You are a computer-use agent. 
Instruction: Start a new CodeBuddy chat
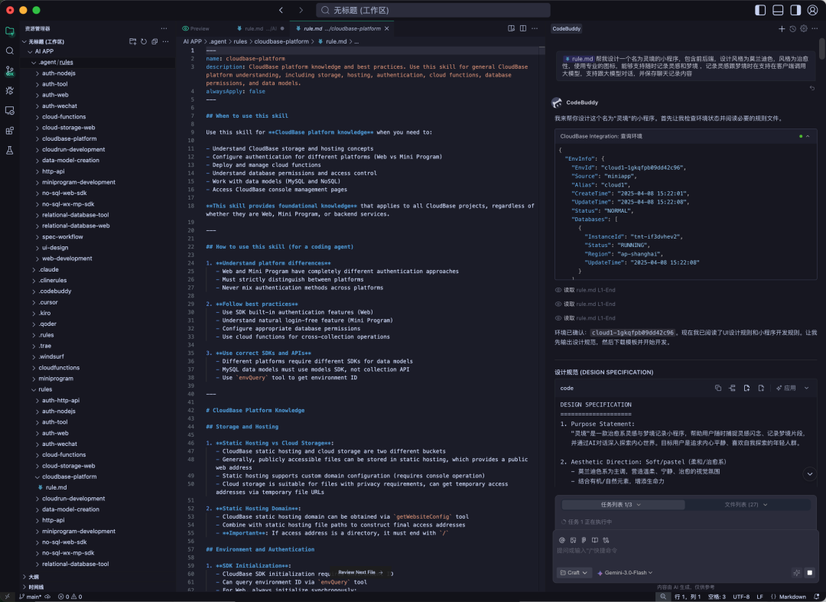pos(782,29)
